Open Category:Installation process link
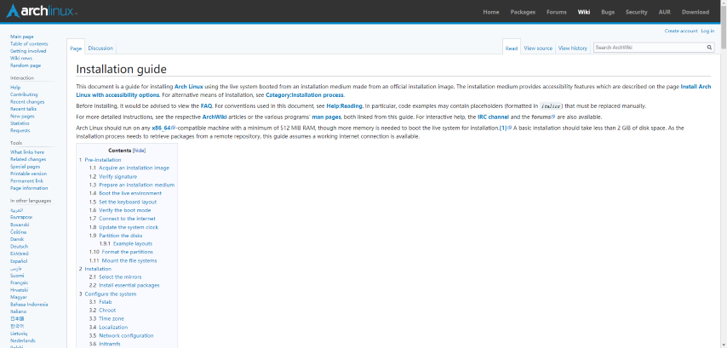 pyautogui.click(x=305, y=95)
